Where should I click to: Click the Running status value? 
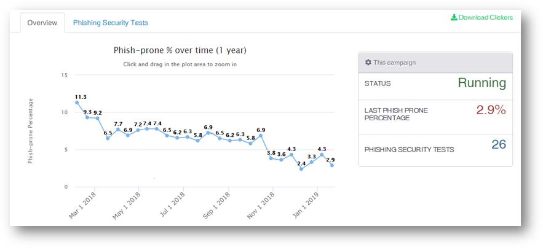(x=482, y=83)
